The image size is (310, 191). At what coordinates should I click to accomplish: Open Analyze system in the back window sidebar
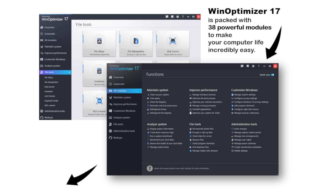[52, 66]
